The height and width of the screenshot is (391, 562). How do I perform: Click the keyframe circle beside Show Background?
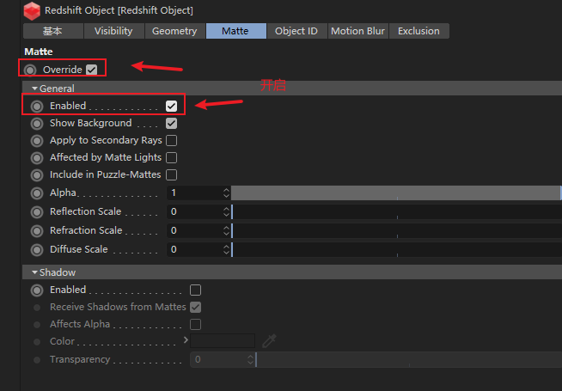click(x=37, y=123)
